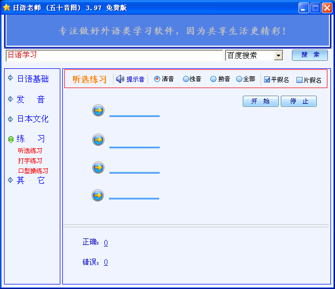335x289 pixels.
Task: Click the first blue answer line
Action: coord(134,116)
